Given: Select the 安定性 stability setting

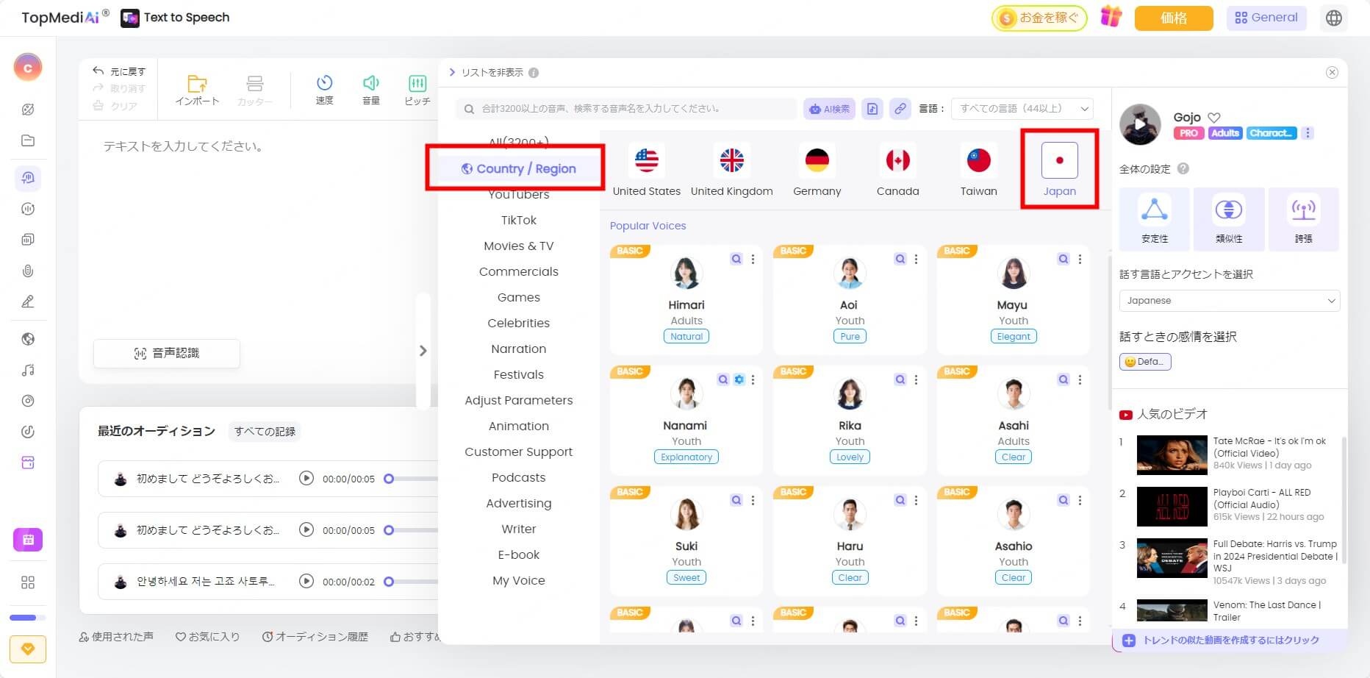Looking at the screenshot, I should pyautogui.click(x=1154, y=219).
